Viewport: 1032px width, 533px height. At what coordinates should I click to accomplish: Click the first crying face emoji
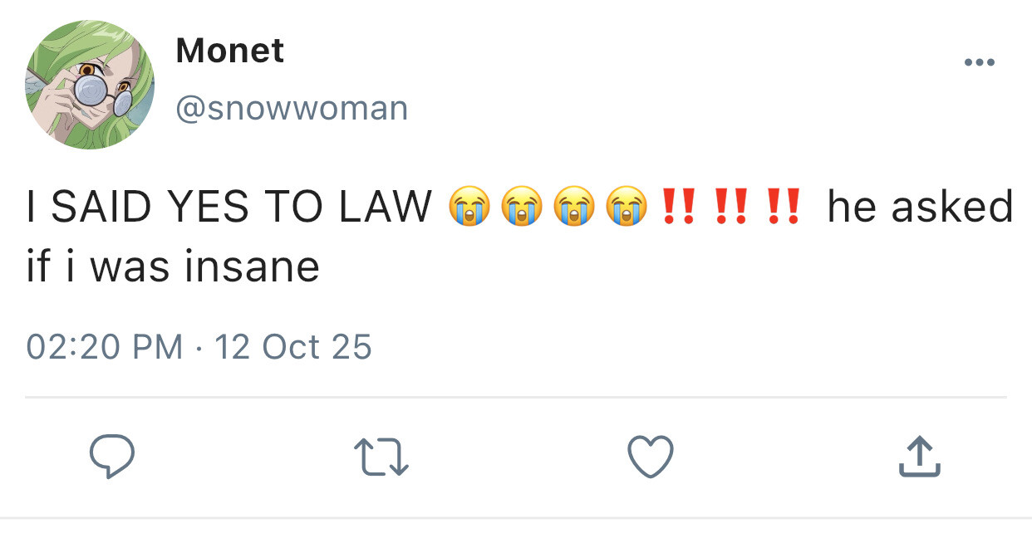tap(469, 208)
